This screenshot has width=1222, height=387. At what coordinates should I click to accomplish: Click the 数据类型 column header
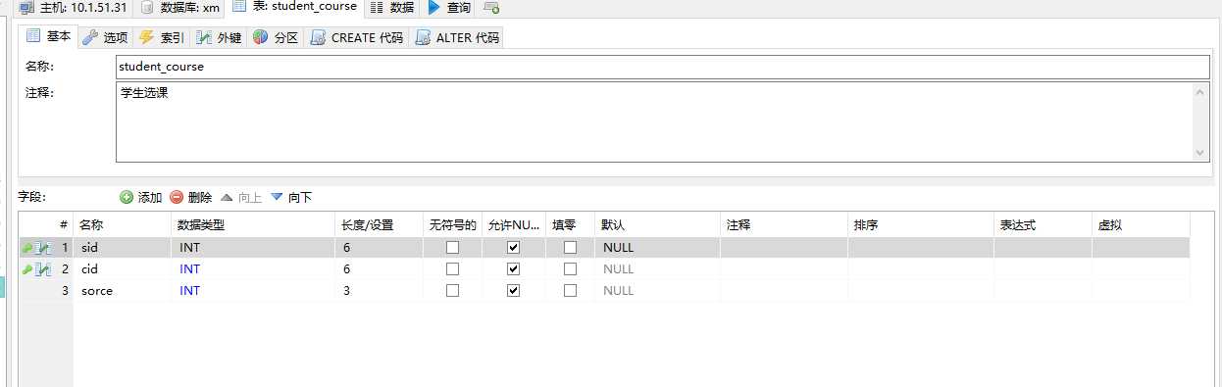[253, 225]
